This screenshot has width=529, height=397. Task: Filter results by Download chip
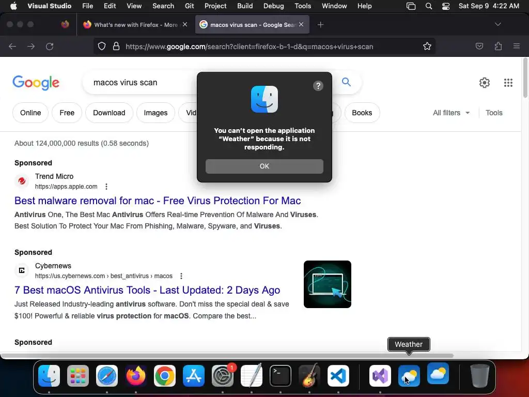pyautogui.click(x=109, y=113)
